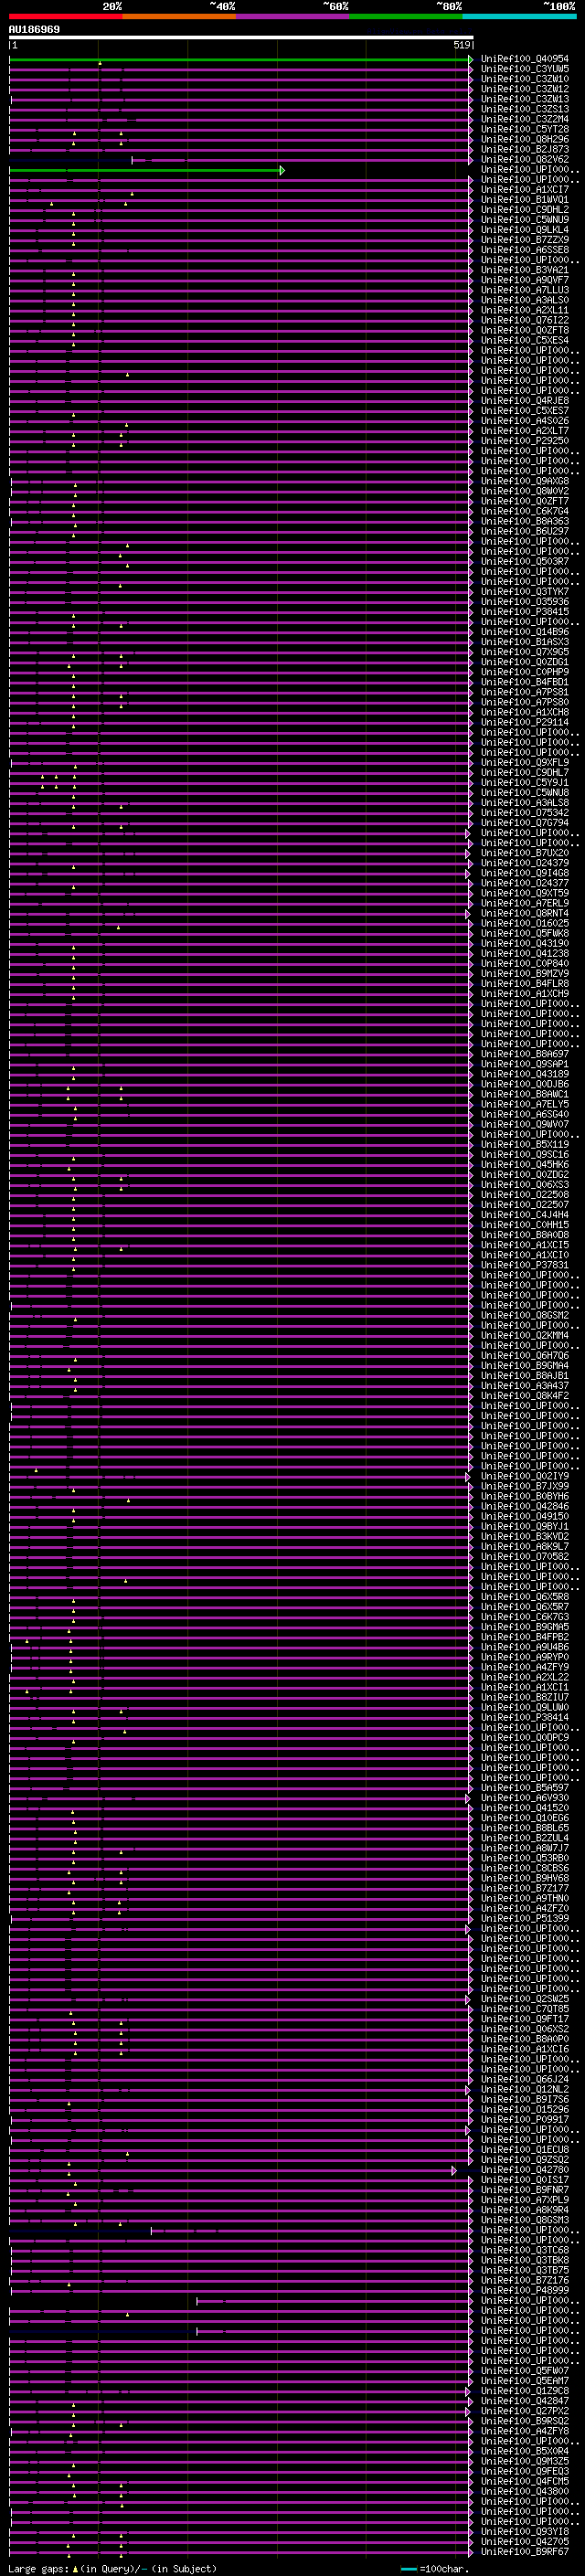Select hit UniRef100_Q4RJE8
Image resolution: width=585 pixels, height=2576 pixels.
click(x=525, y=401)
